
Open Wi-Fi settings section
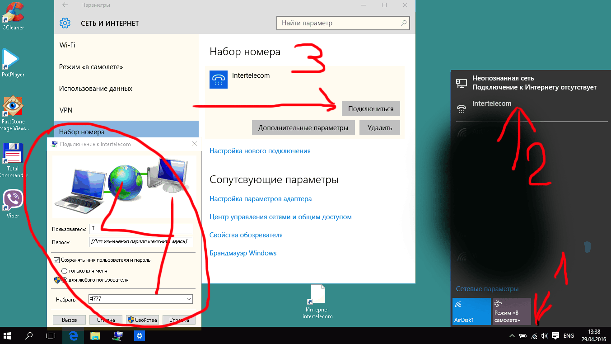pyautogui.click(x=126, y=45)
